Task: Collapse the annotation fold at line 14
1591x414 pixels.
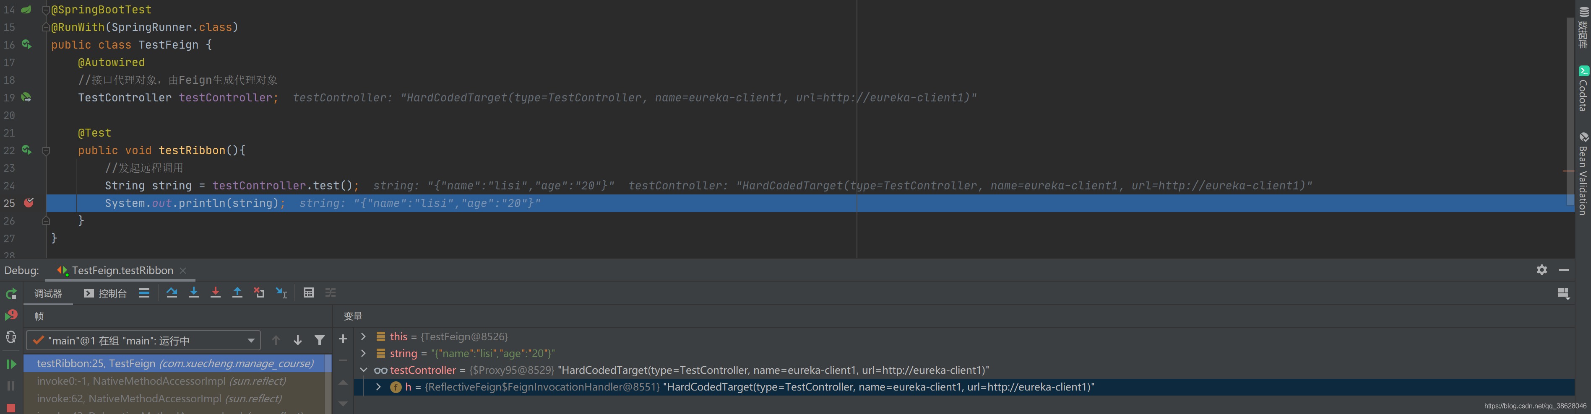Action: point(46,10)
